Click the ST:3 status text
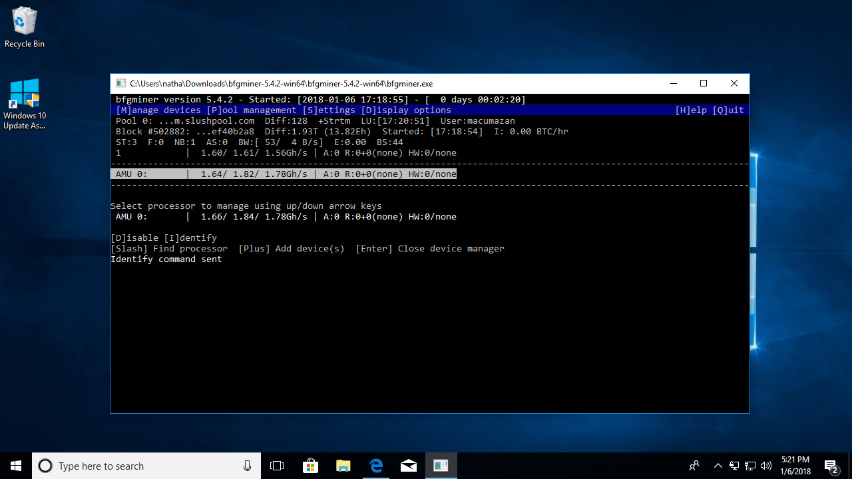The height and width of the screenshot is (479, 852). (x=126, y=142)
